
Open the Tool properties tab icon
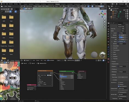pos(108,26)
